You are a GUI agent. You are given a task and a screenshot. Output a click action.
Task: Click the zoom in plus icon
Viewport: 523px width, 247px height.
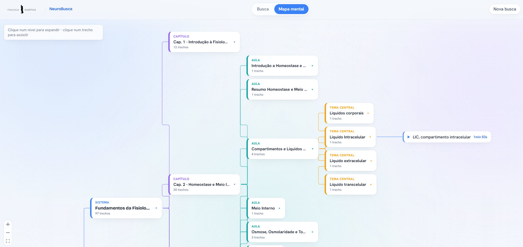pyautogui.click(x=8, y=224)
